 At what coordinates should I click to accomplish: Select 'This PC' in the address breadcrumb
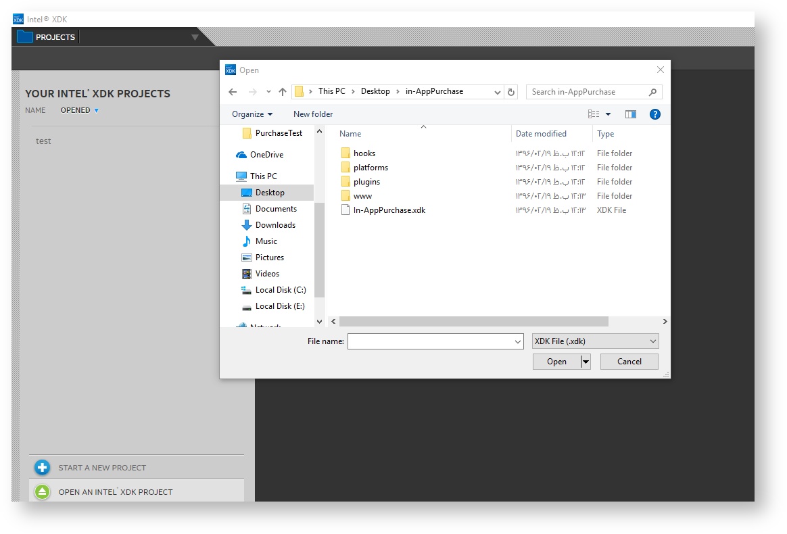[x=332, y=91]
